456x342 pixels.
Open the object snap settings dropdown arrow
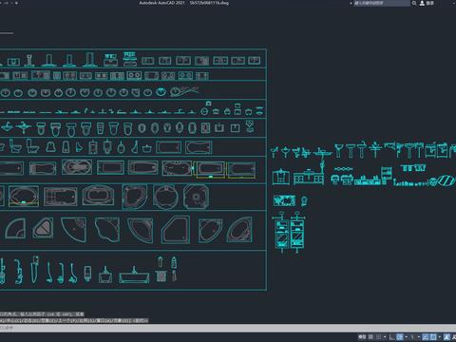(x=440, y=337)
